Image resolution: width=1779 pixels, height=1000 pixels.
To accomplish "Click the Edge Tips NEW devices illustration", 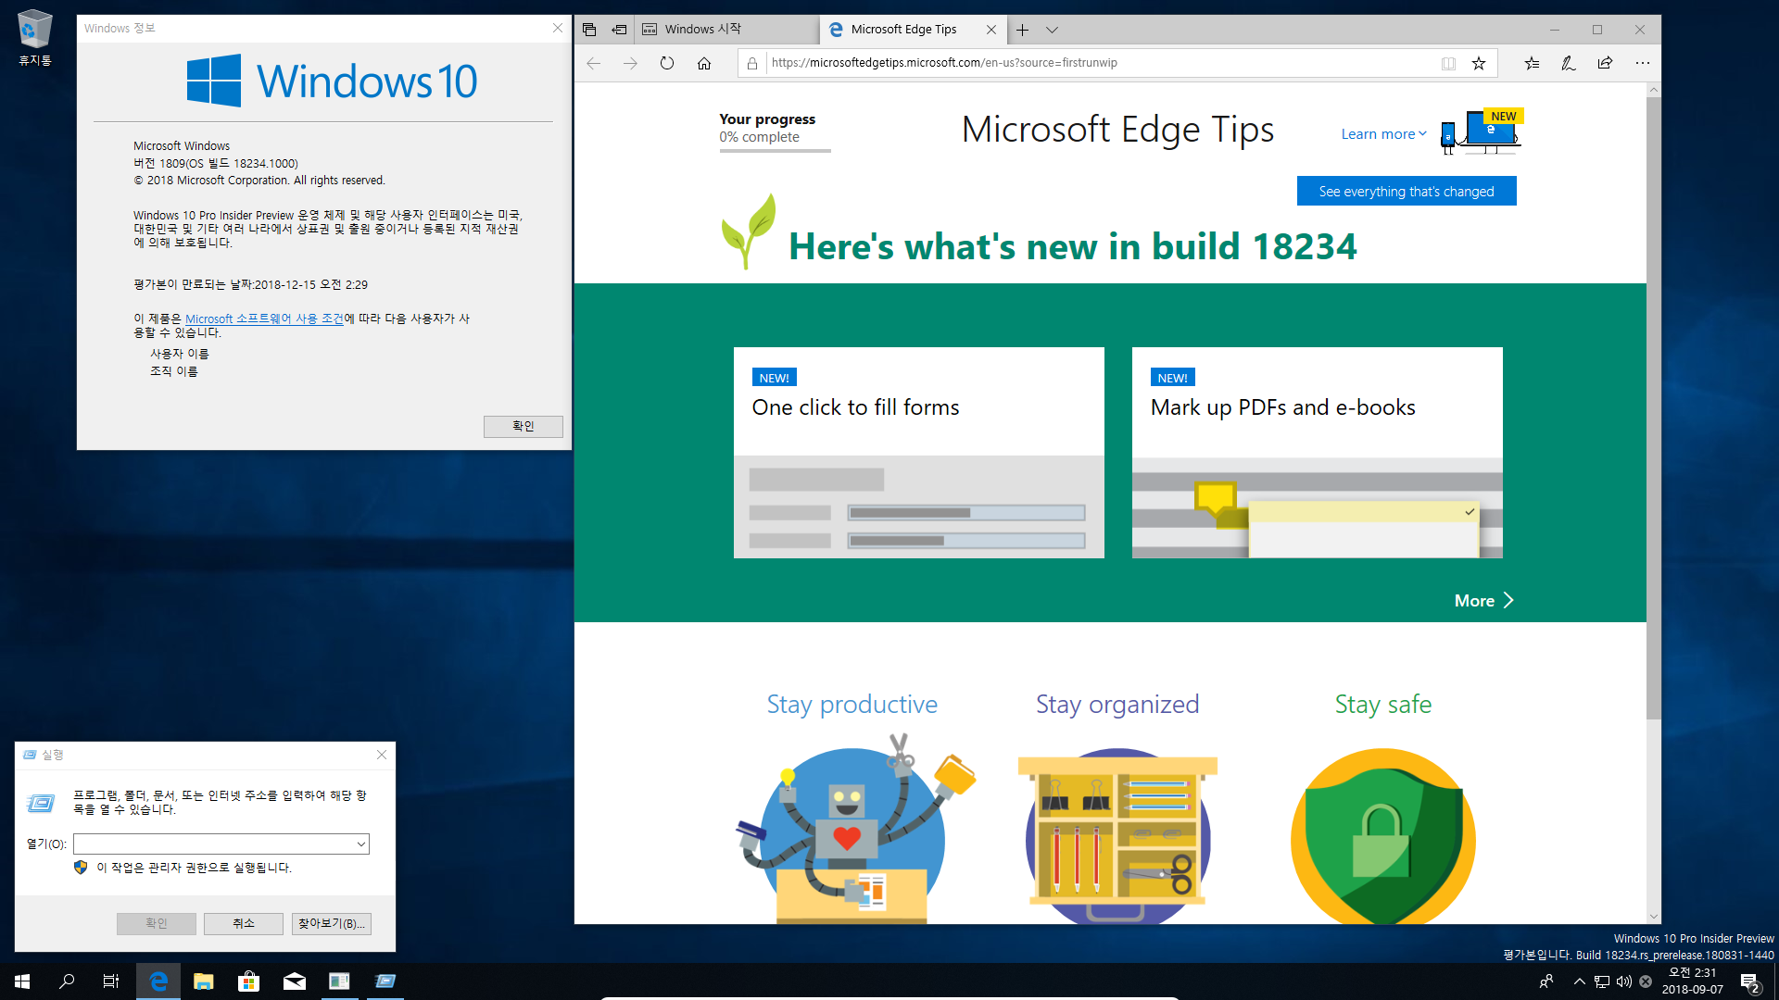I will 1481,131.
